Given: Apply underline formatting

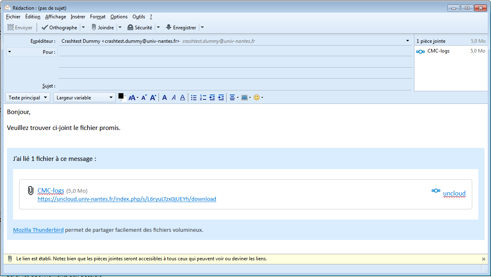Looking at the screenshot, I should click(182, 97).
